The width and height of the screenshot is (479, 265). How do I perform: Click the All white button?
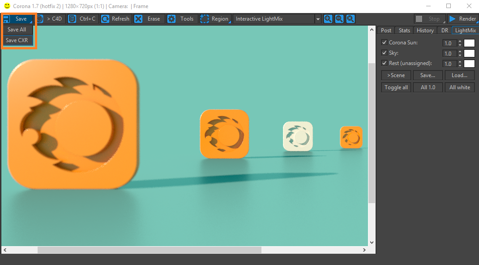click(x=459, y=87)
